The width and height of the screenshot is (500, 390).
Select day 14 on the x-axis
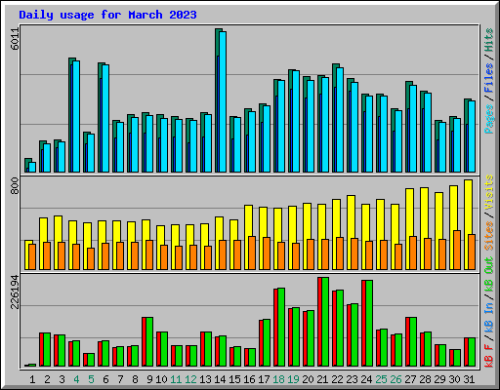click(x=220, y=379)
